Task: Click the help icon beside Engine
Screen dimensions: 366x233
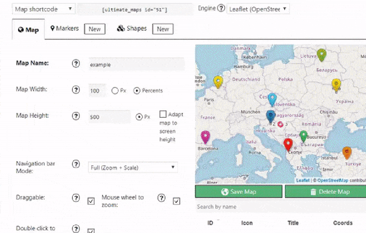Action: click(x=221, y=8)
